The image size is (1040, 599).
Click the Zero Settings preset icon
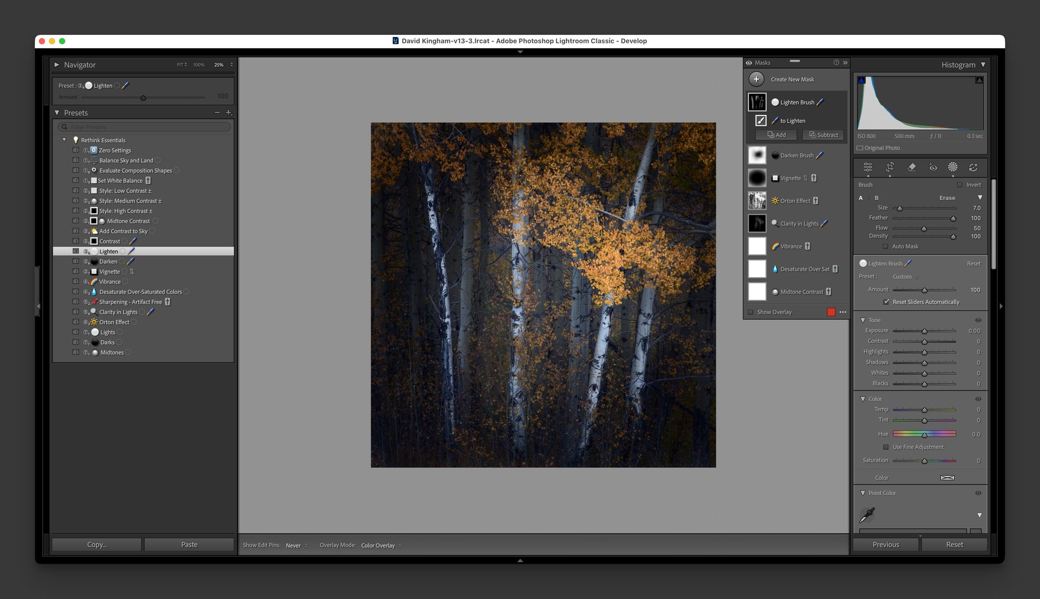[94, 150]
